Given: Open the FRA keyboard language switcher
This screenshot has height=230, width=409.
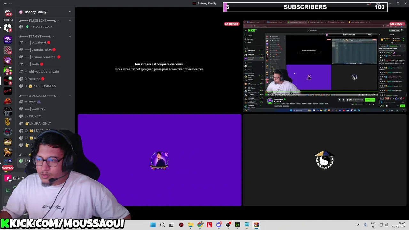Looking at the screenshot, I should 373,225.
